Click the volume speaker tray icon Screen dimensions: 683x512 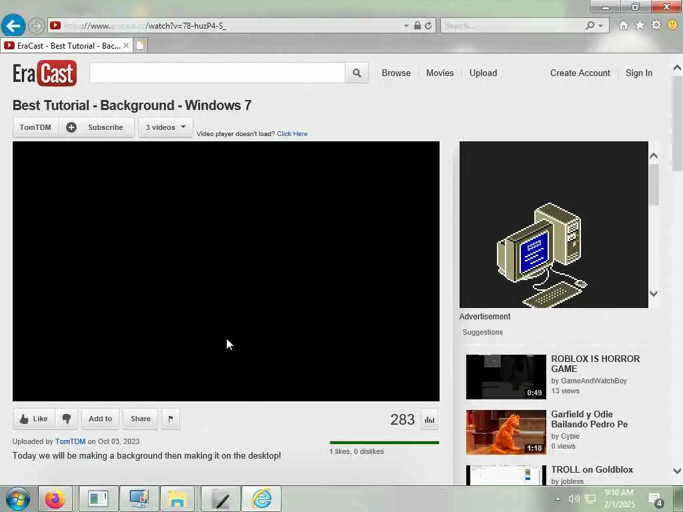pyautogui.click(x=574, y=499)
